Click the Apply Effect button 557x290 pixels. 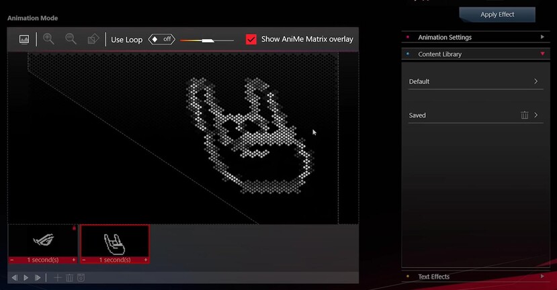tap(497, 15)
